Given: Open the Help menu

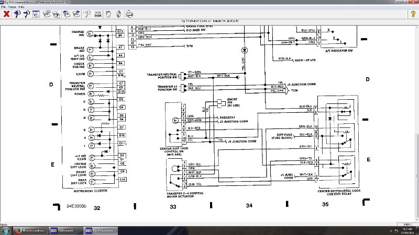Looking at the screenshot, I should click(21, 7).
